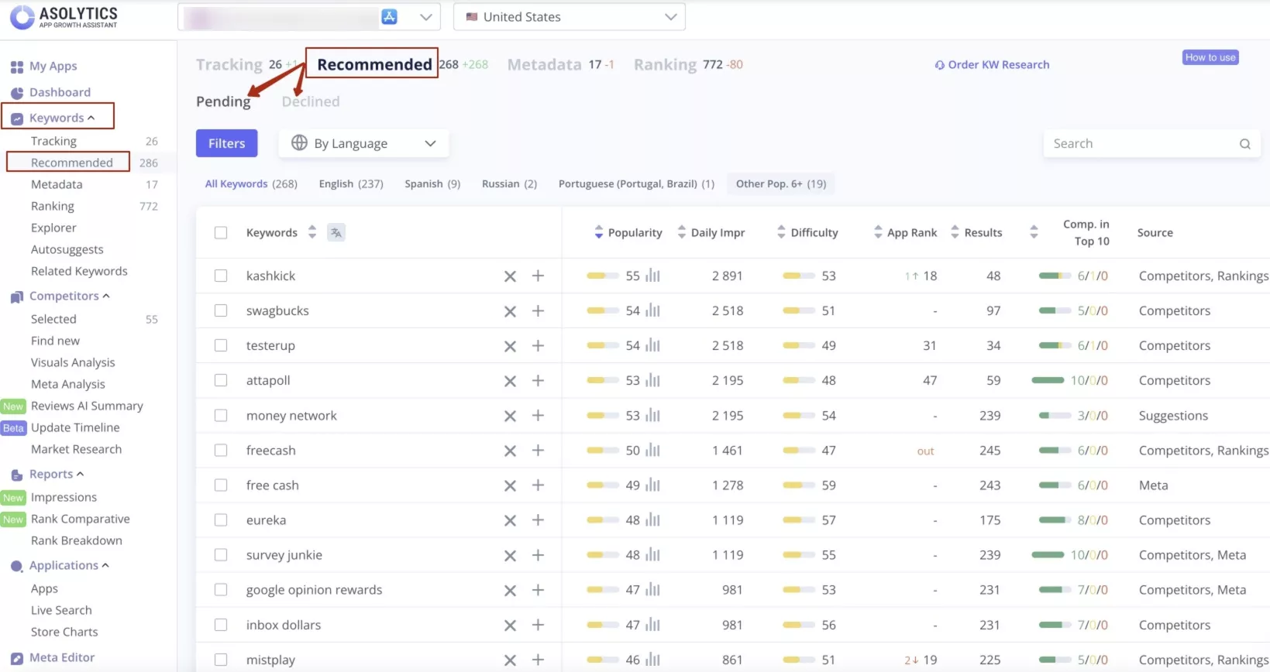Open My Apps grid icon
This screenshot has height=672, width=1270.
point(16,67)
